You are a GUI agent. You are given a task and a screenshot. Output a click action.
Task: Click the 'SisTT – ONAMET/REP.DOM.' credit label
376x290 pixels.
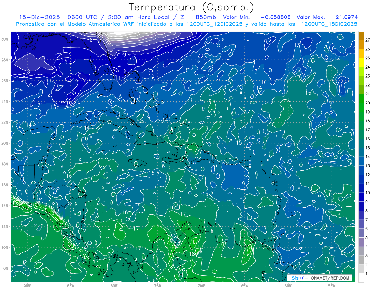(320, 278)
